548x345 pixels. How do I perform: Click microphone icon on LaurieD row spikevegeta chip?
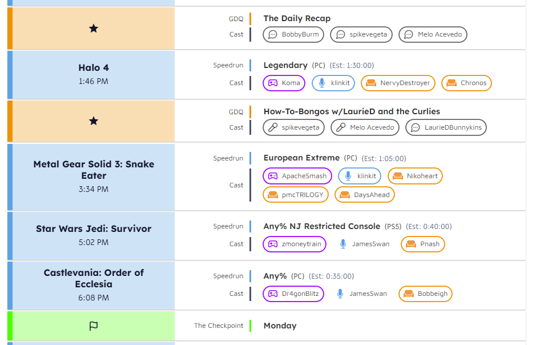point(273,127)
